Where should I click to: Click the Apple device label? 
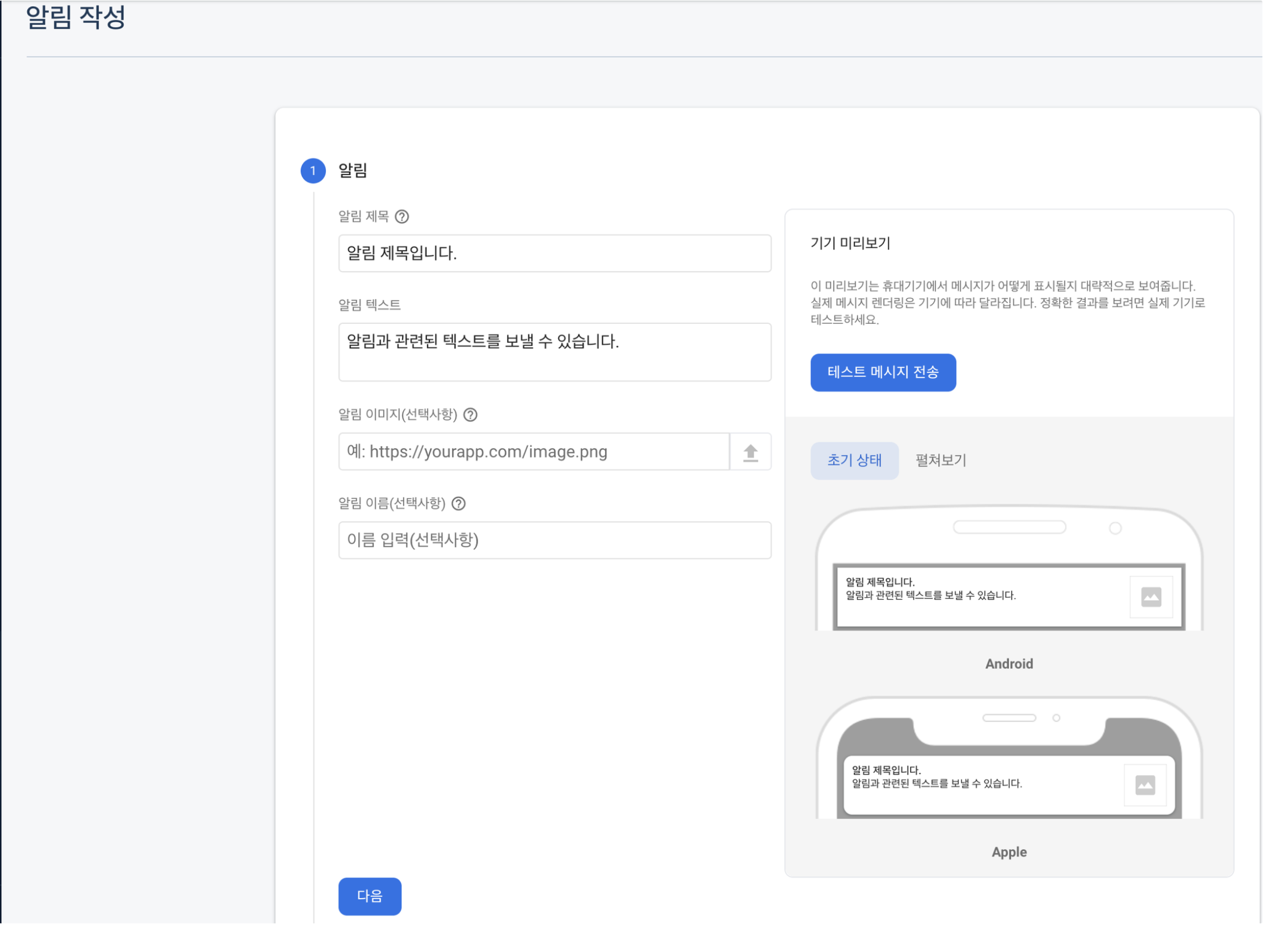(x=1009, y=852)
